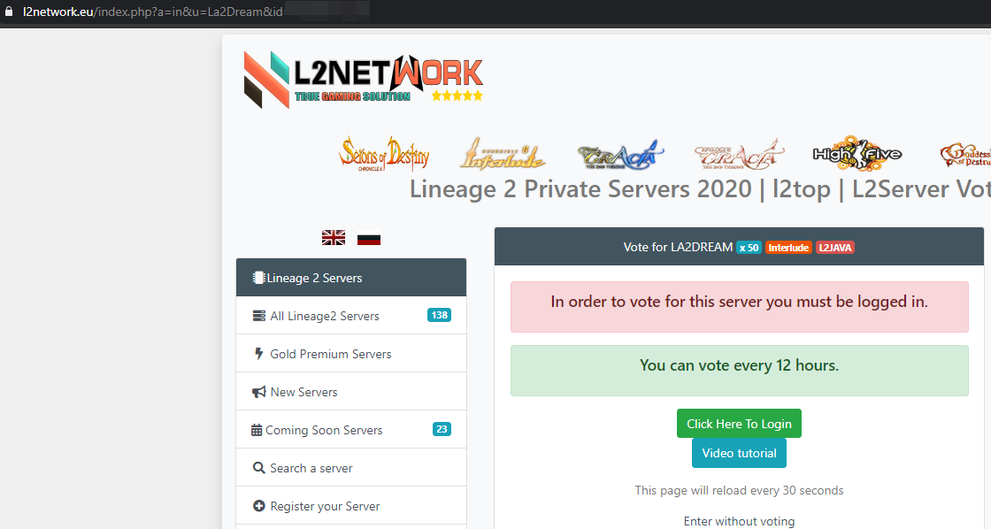991x529 pixels.
Task: Open All Lineage2 Servers list
Action: coord(325,316)
